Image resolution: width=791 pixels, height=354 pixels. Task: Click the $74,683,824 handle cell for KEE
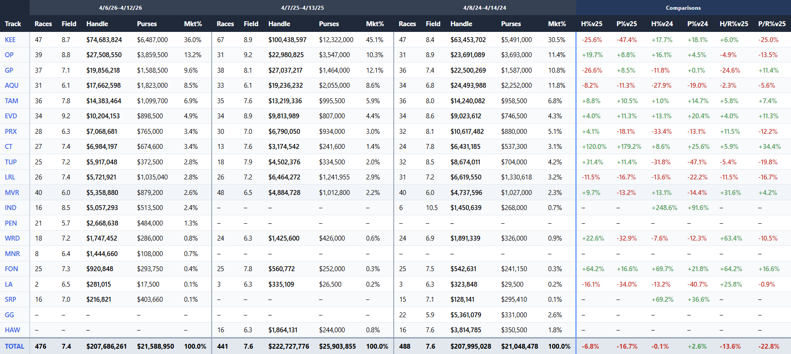104,40
